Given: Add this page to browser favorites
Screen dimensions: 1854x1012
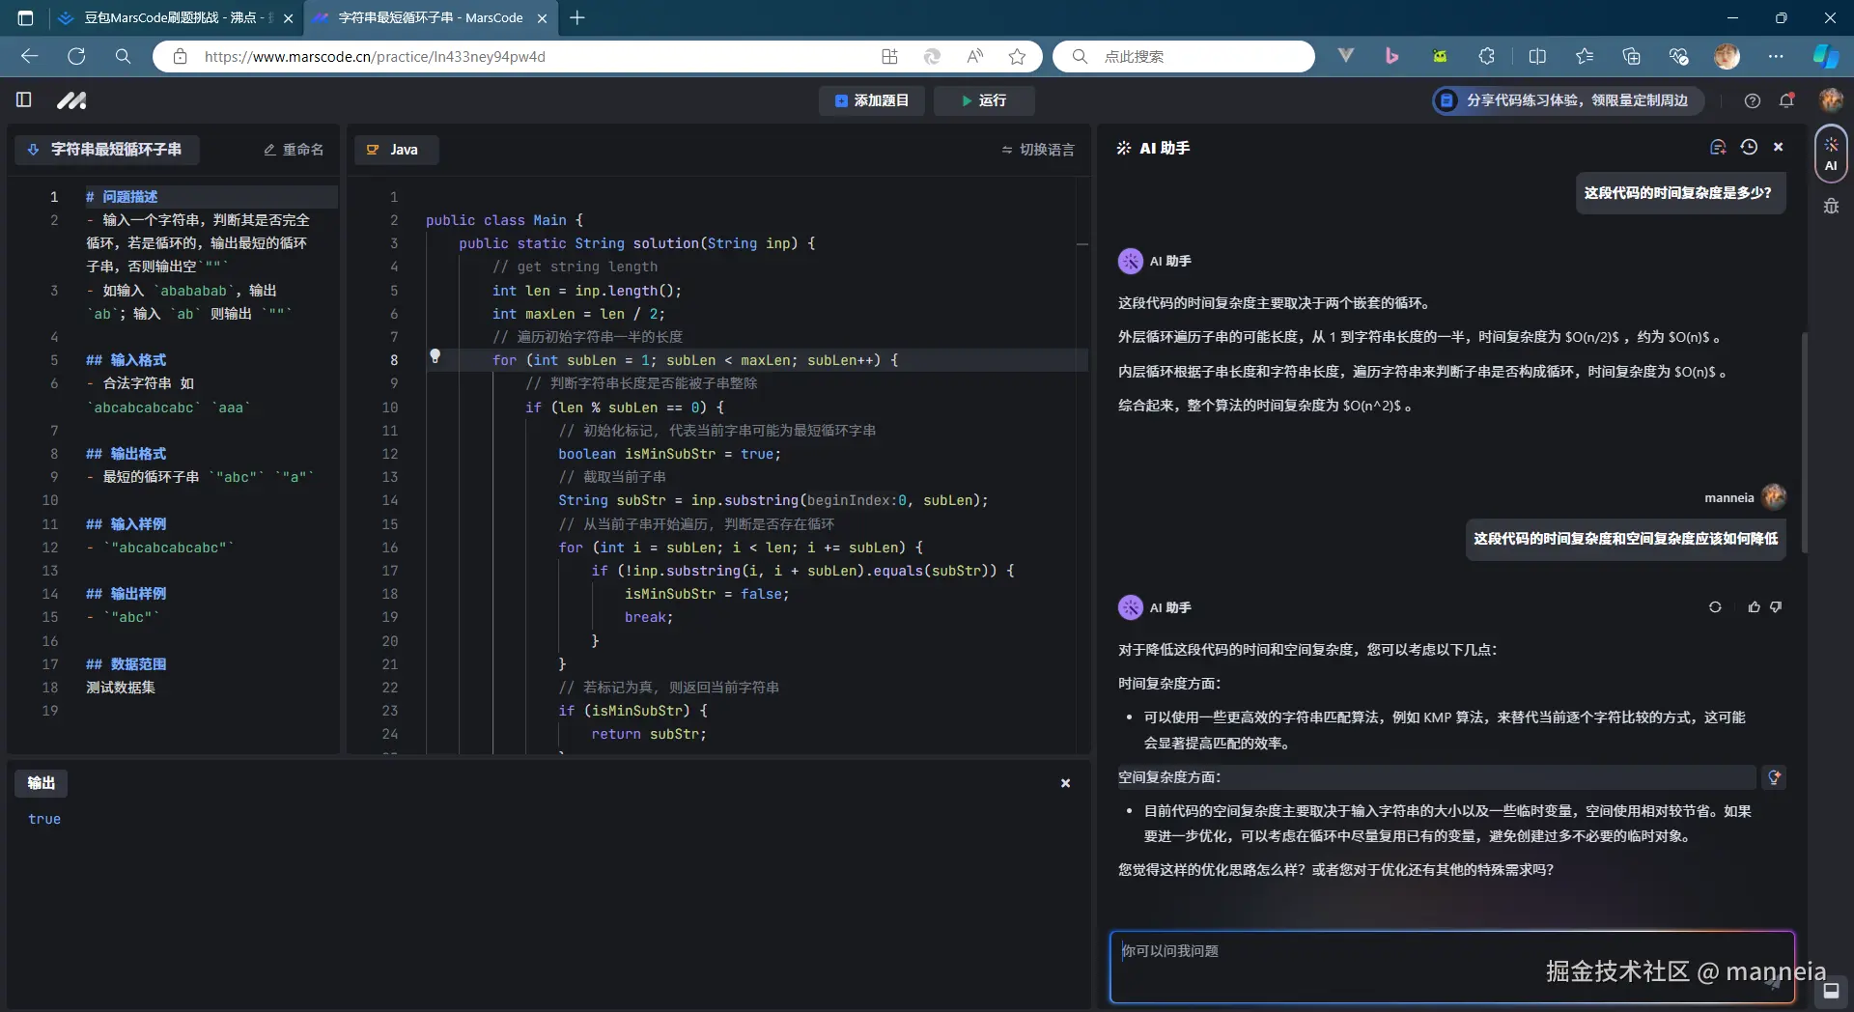Looking at the screenshot, I should pos(1018,57).
